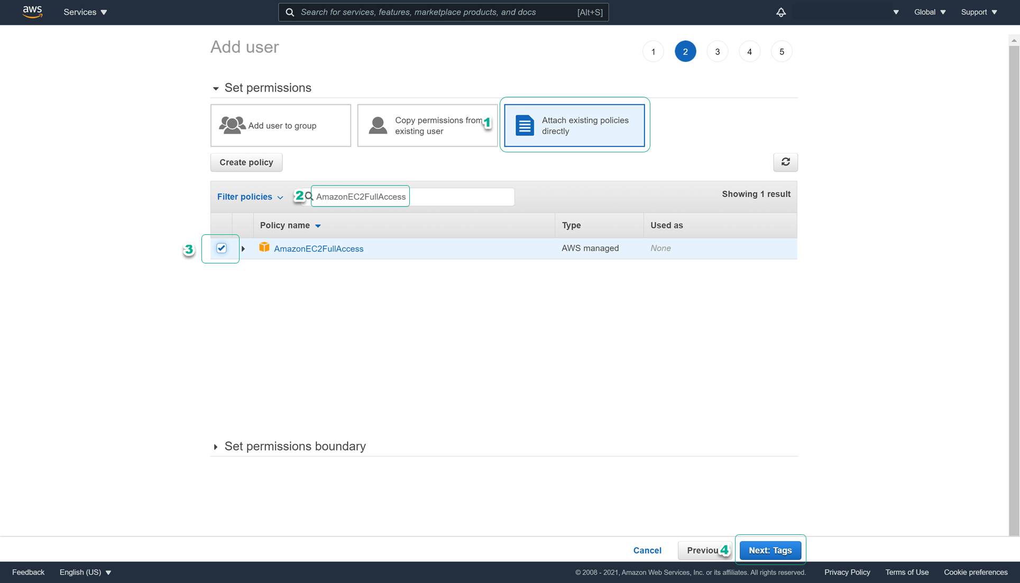
Task: Click the search magnifier icon in top bar
Action: pos(290,12)
